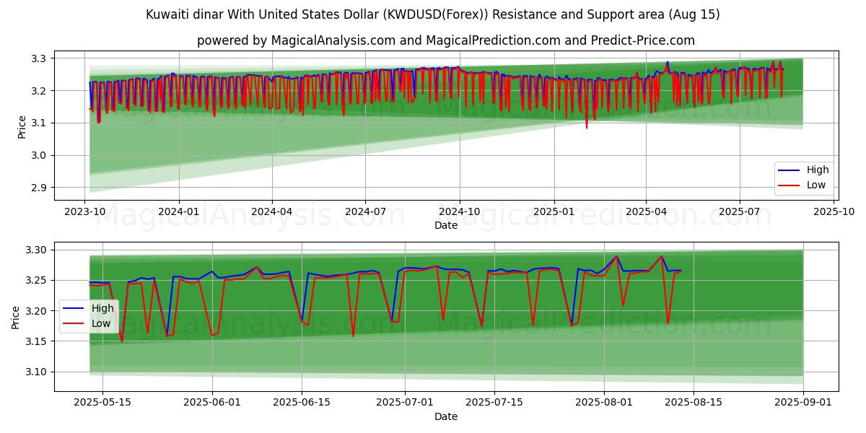Click the 2024-01 date tick label
Screen dimensions: 866x433
(x=178, y=212)
